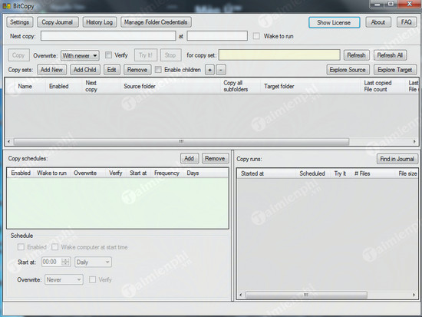Click the Start at column header
Viewport: 422px width, 317px height.
pos(138,173)
